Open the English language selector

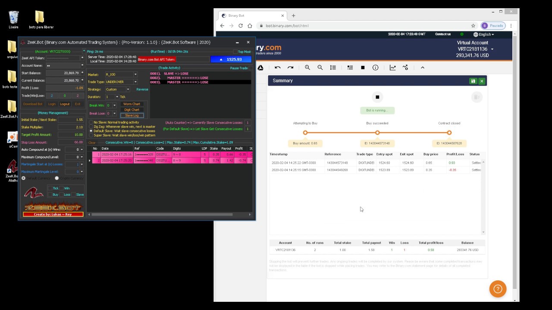483,34
